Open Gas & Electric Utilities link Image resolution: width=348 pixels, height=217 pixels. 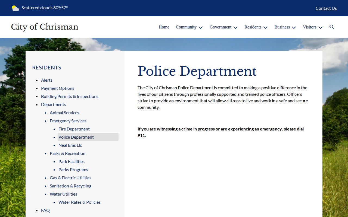click(x=70, y=178)
